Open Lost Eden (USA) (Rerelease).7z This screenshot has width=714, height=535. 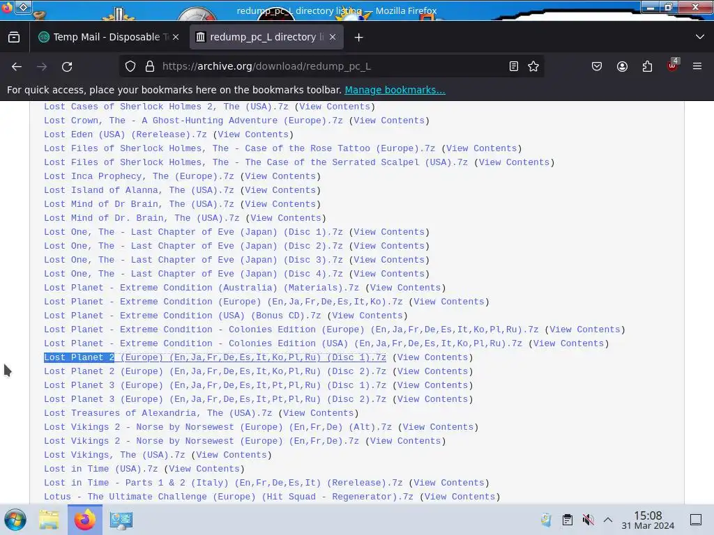pyautogui.click(x=126, y=134)
